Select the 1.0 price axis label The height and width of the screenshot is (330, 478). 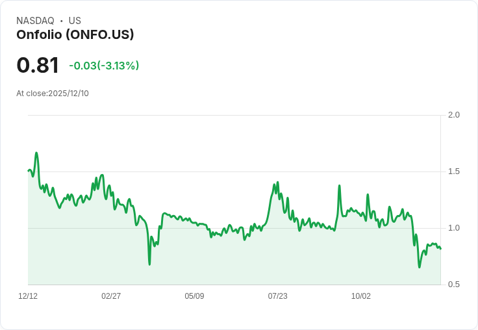[x=454, y=228]
